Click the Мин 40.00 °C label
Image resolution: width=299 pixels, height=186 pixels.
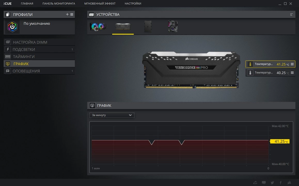(x=280, y=164)
